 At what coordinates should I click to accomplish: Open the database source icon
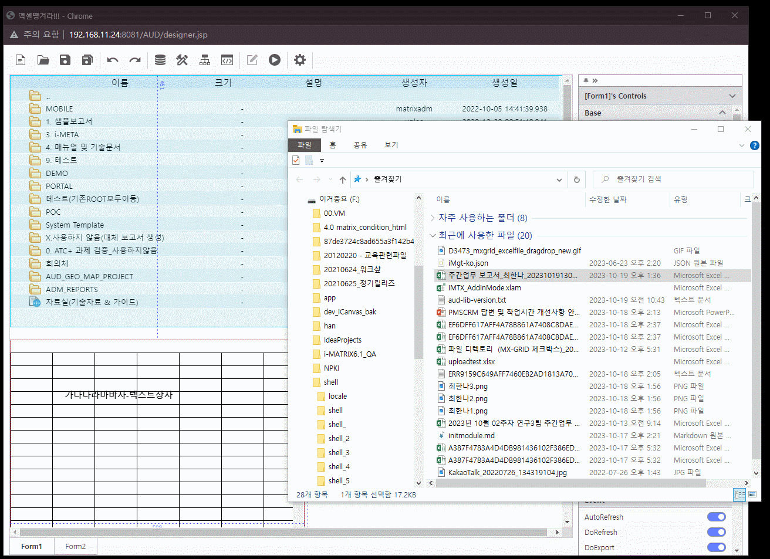160,60
